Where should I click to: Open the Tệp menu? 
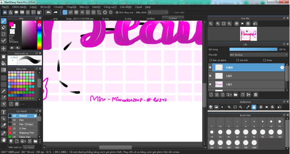[5, 7]
